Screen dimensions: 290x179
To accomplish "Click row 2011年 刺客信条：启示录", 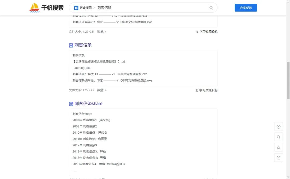I will (x=90, y=139).
